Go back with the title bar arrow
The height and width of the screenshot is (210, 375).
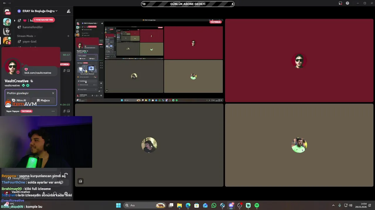(4, 3)
